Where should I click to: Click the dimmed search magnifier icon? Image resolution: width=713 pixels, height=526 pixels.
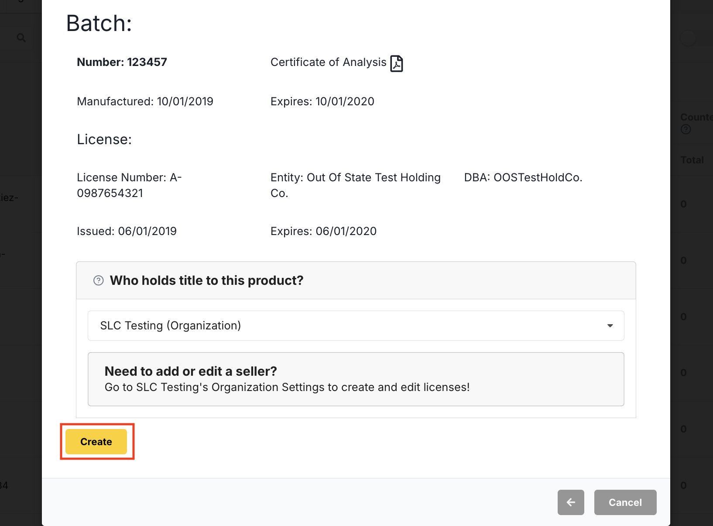(x=21, y=38)
